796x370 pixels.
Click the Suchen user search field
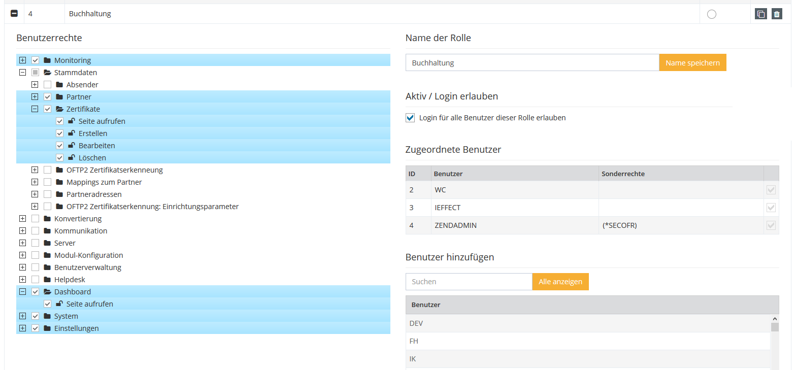pyautogui.click(x=469, y=282)
